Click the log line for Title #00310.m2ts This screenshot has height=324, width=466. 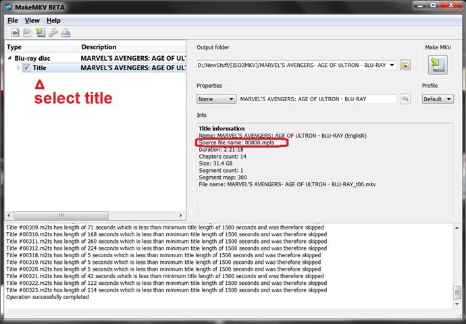[x=166, y=234]
